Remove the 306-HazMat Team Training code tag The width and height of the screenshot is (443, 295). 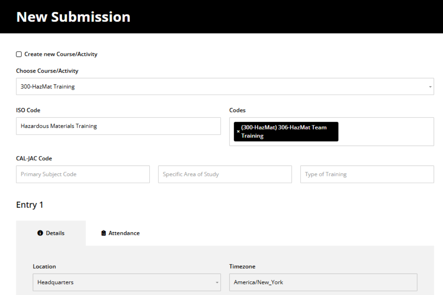click(x=238, y=132)
